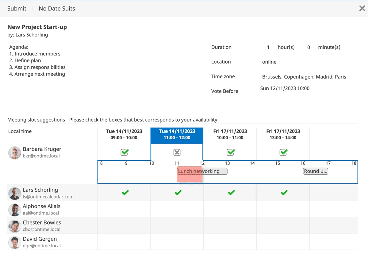
Task: Open the Round u... calendar entry
Action: 316,171
